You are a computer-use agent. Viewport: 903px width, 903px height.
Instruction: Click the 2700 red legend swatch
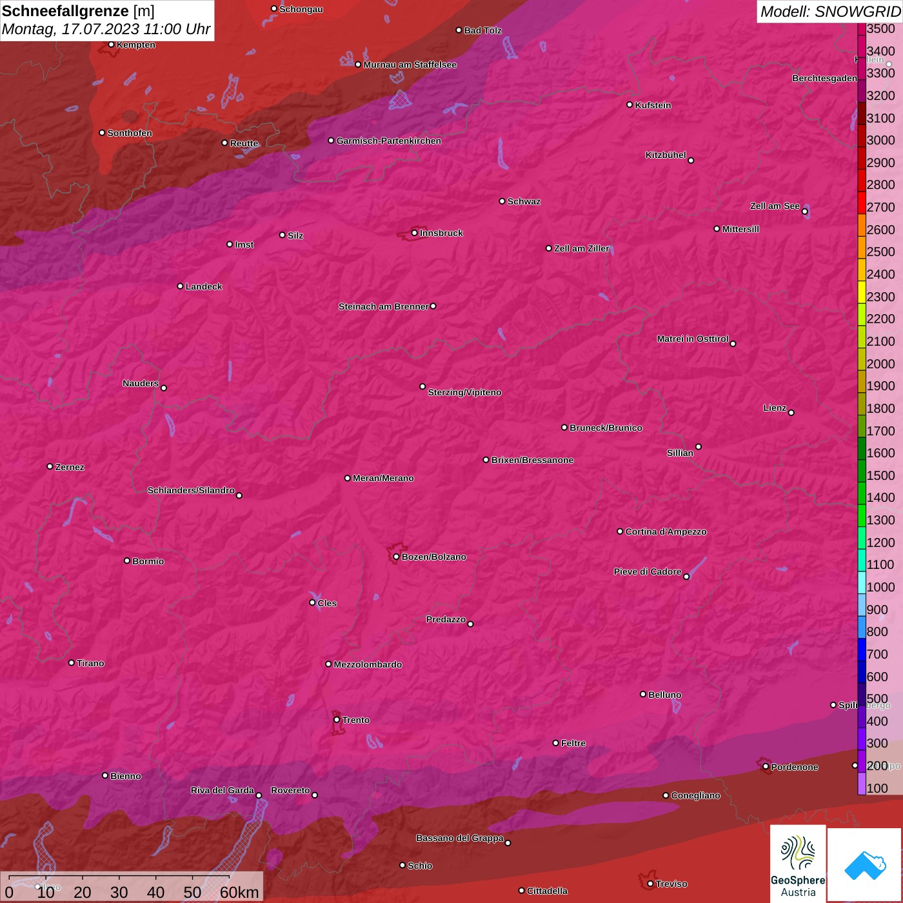(862, 203)
